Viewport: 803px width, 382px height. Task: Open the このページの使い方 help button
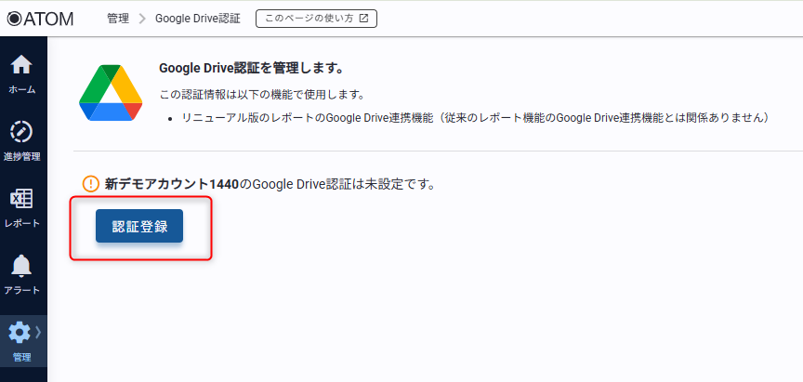(x=316, y=18)
